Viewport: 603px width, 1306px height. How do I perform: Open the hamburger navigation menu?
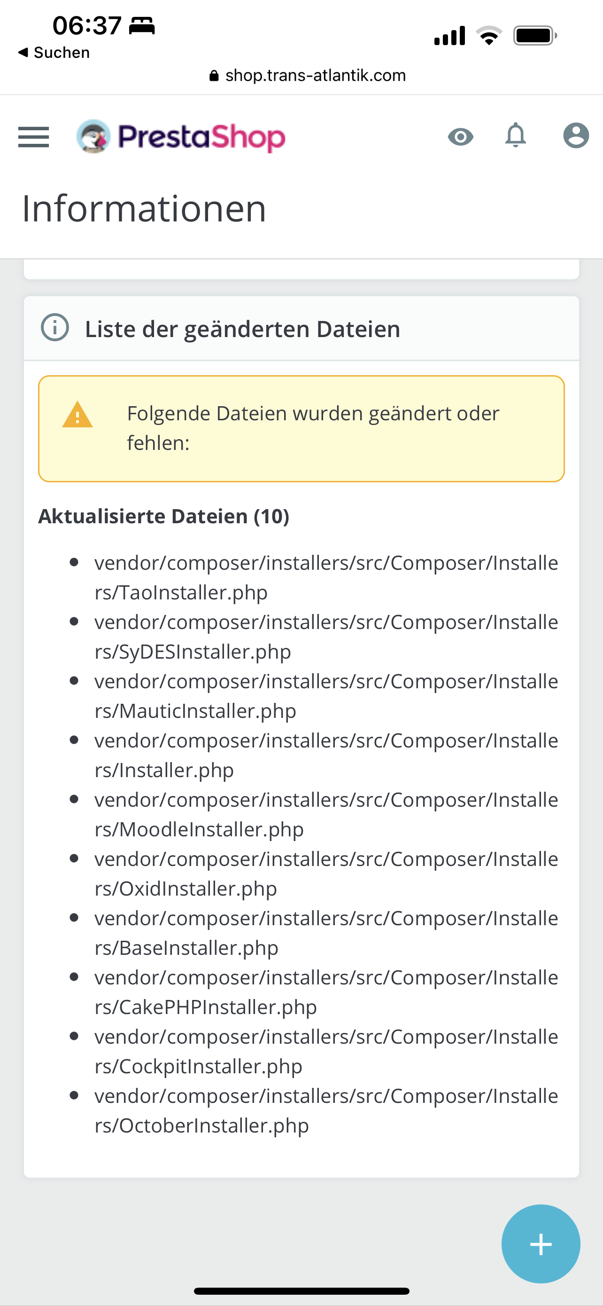pos(33,137)
